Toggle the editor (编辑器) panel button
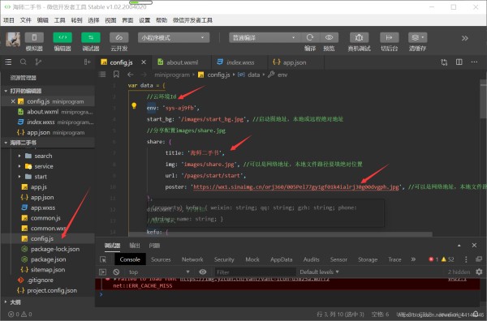487x321 pixels. (62, 37)
